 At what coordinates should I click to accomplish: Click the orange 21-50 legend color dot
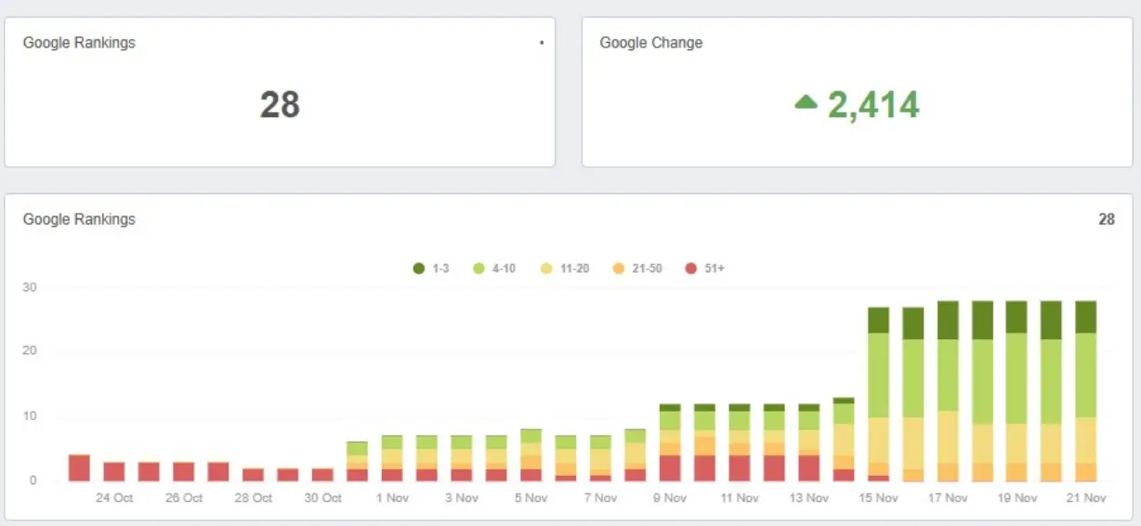(619, 269)
